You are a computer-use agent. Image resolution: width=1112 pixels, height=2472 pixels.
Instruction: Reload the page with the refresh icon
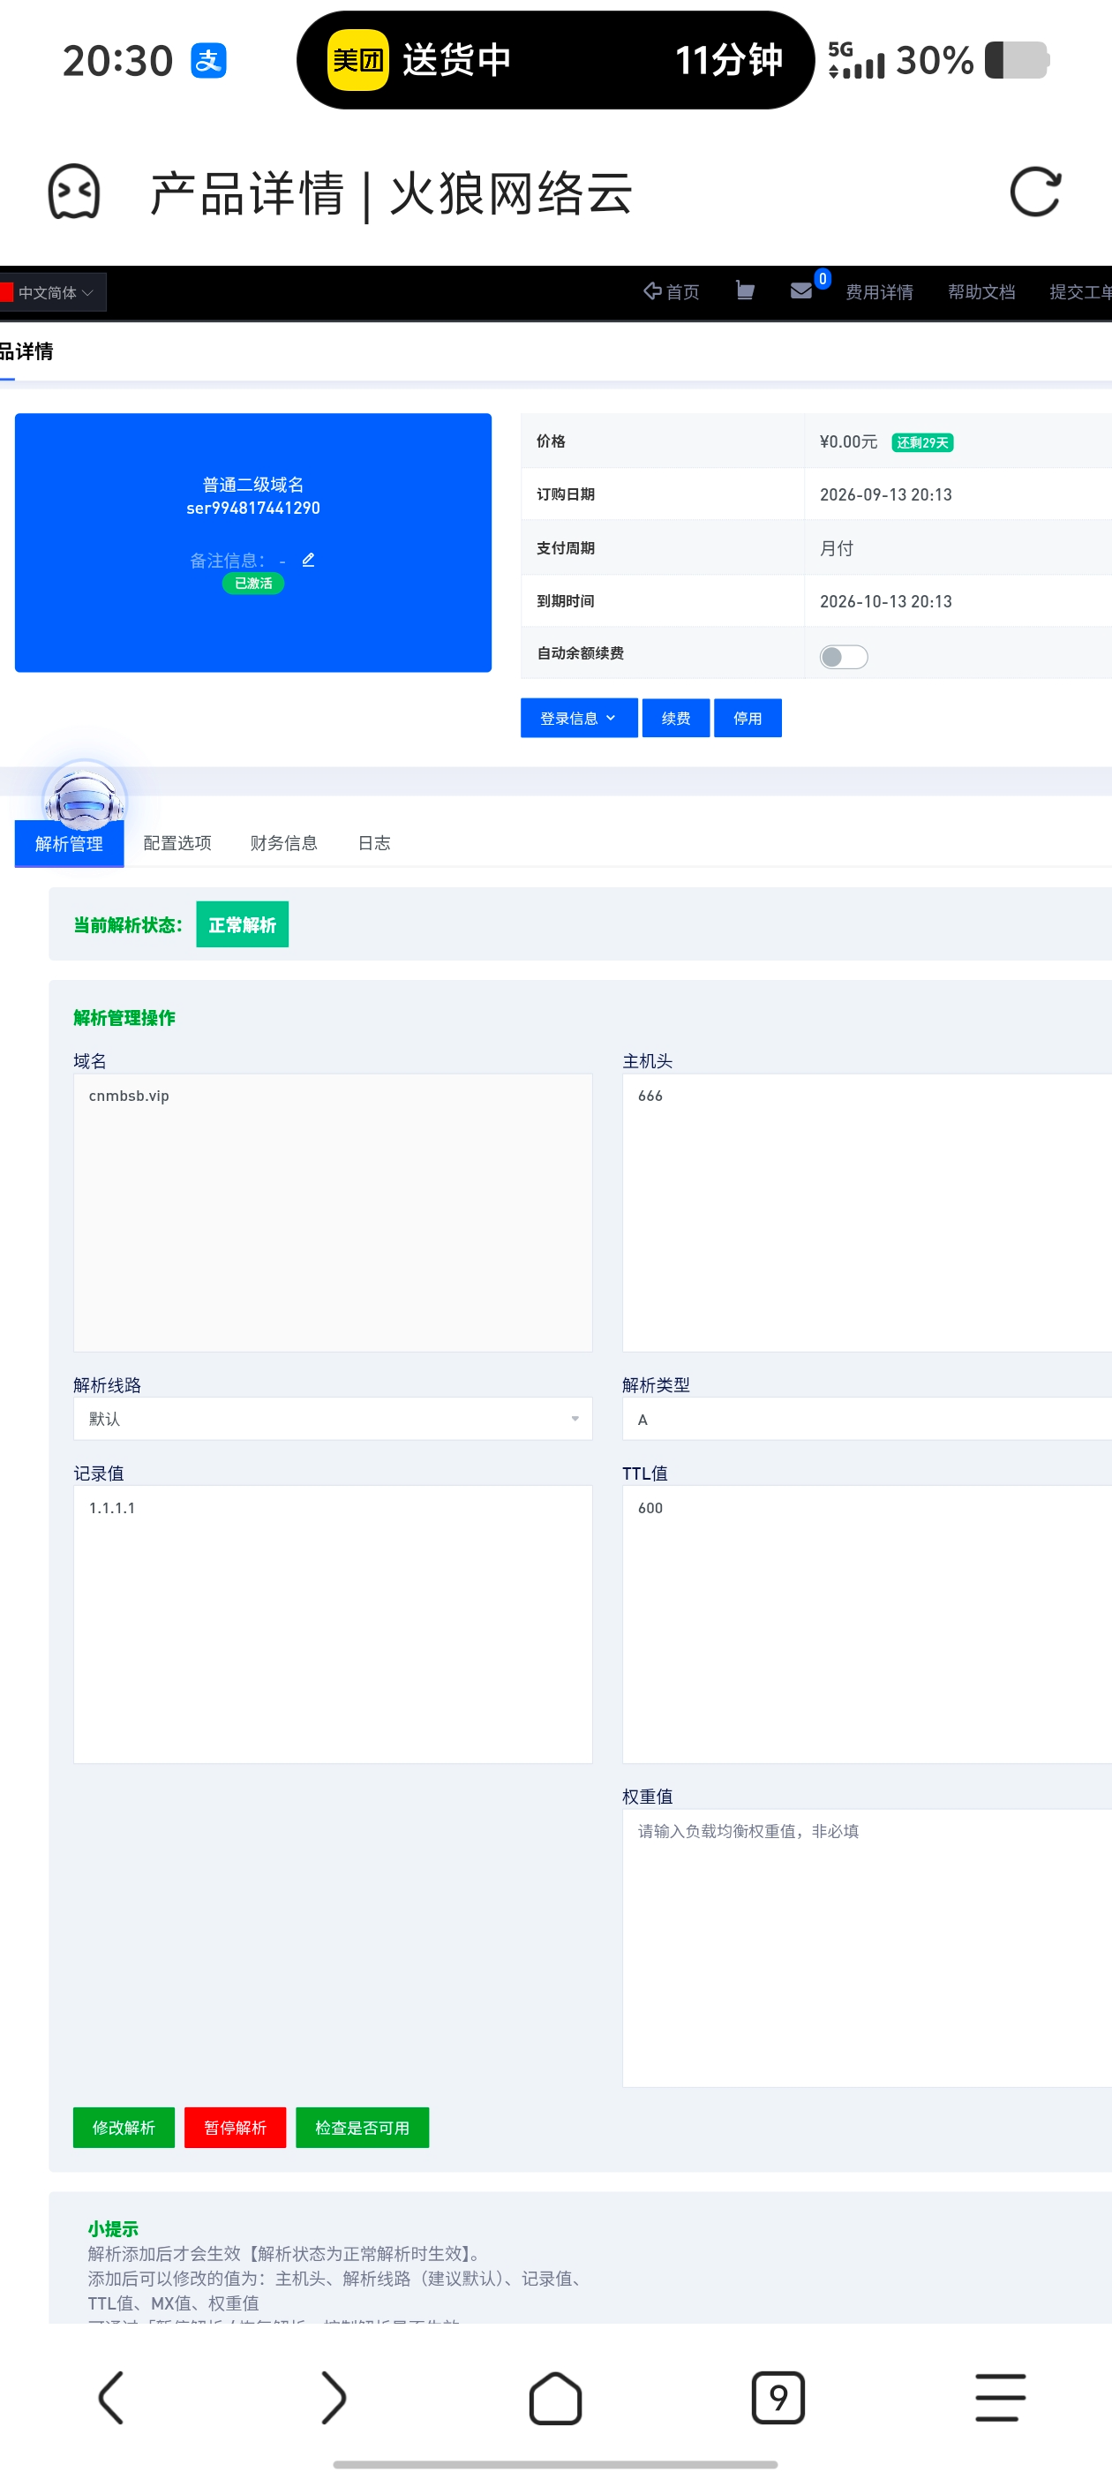coord(1035,192)
